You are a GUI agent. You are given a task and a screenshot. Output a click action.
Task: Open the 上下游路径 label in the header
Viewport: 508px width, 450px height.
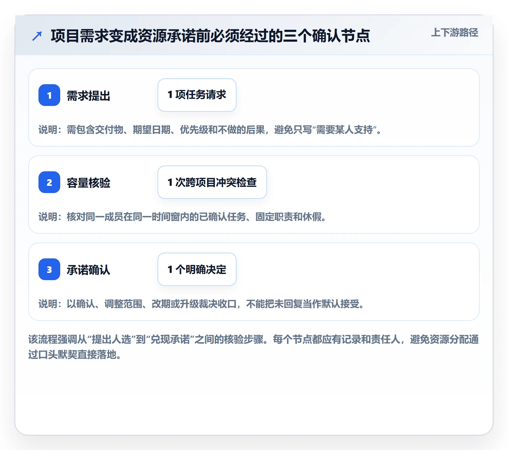(x=455, y=33)
